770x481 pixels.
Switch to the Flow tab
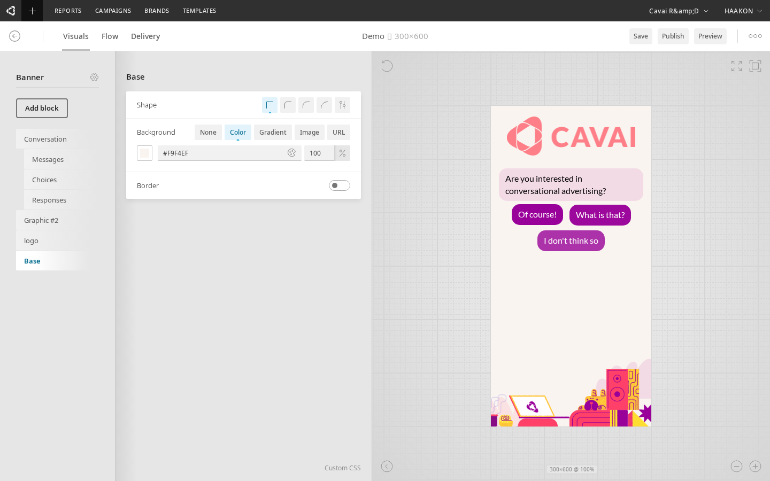pyautogui.click(x=110, y=36)
